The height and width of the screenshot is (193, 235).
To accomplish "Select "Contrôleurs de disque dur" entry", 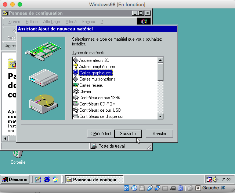I will click(101, 116).
